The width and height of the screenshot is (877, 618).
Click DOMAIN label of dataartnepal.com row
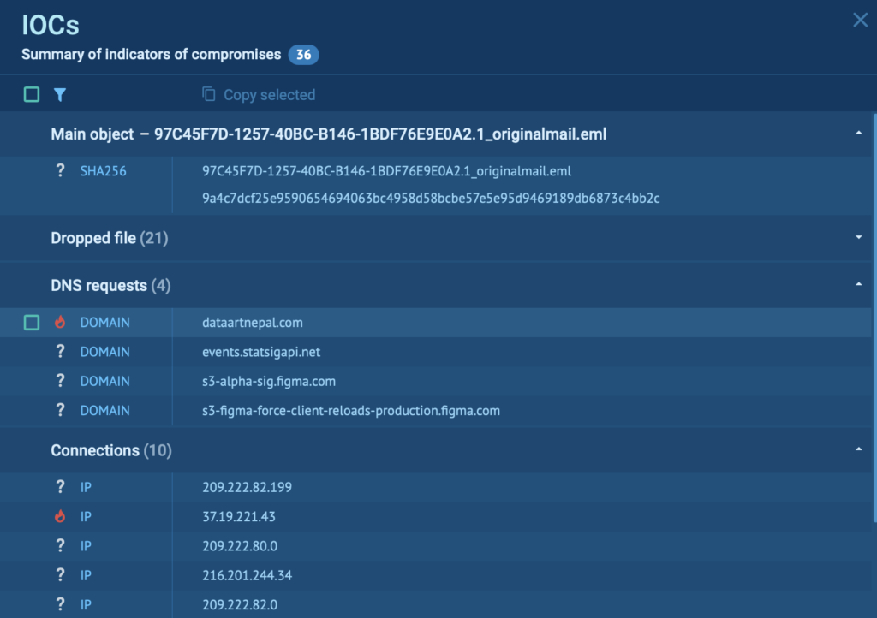[x=104, y=323]
